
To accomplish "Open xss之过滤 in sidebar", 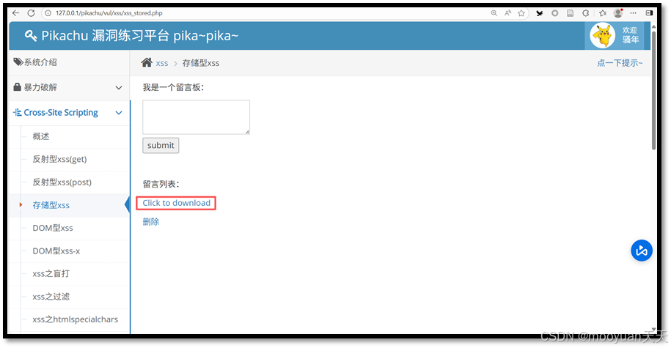I will coord(51,296).
